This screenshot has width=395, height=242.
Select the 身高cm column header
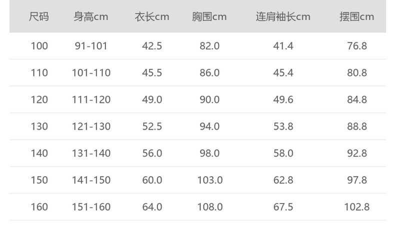(x=91, y=16)
